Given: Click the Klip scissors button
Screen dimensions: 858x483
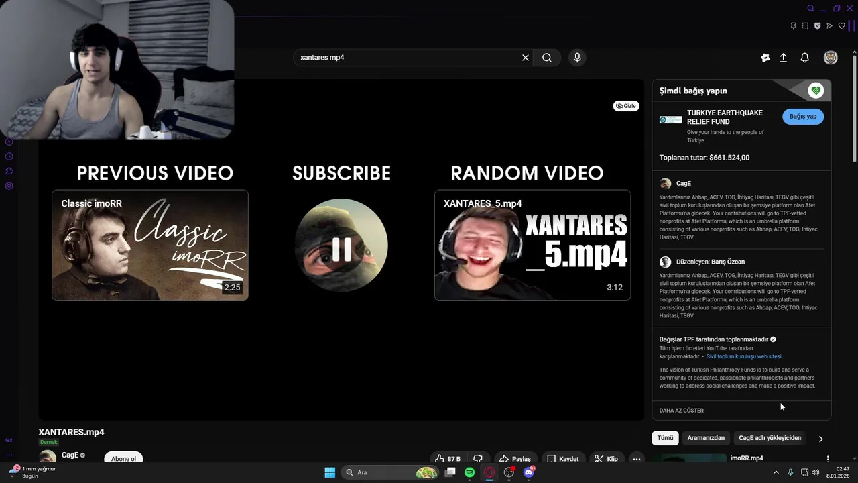Looking at the screenshot, I should coord(606,458).
